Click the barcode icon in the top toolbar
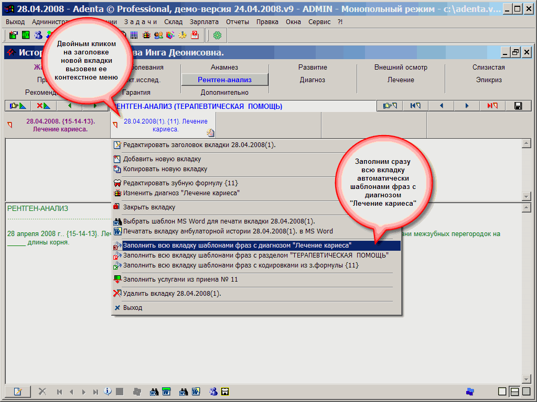 coord(134,35)
